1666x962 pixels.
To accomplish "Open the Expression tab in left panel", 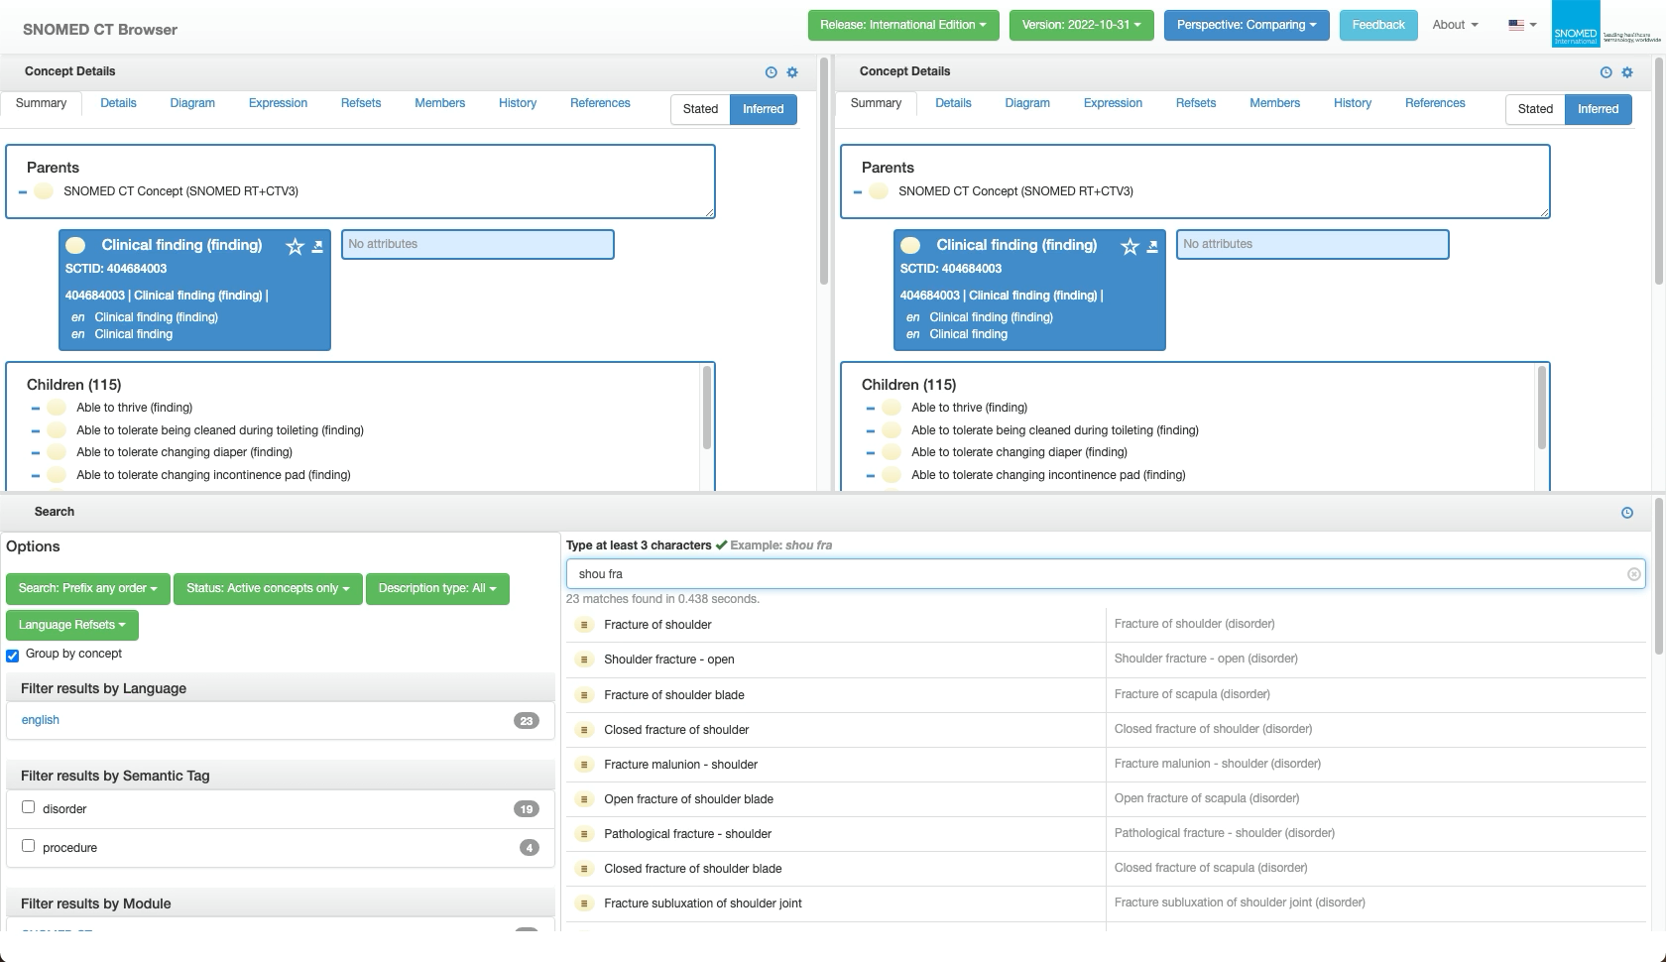I will [278, 103].
